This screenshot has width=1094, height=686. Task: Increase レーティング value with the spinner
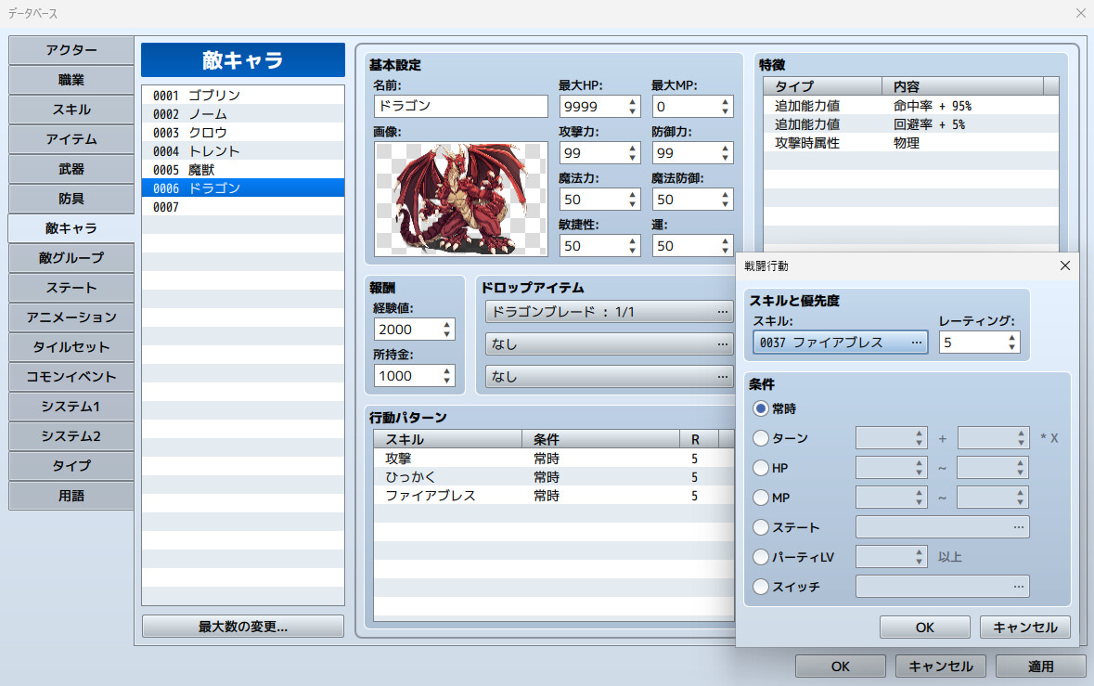coord(1013,337)
